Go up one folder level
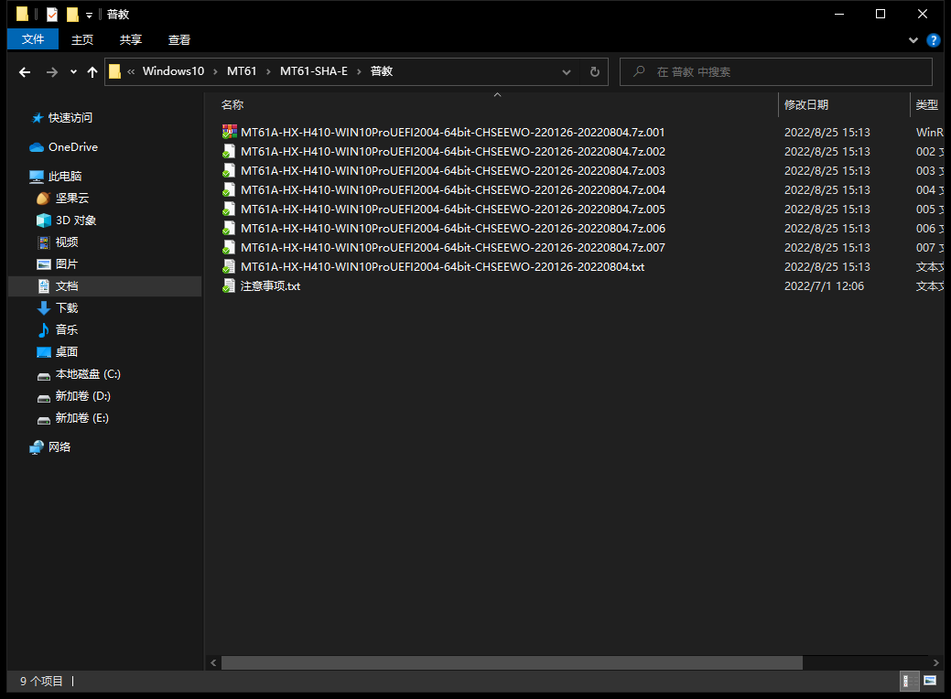This screenshot has width=951, height=699. pos(92,72)
